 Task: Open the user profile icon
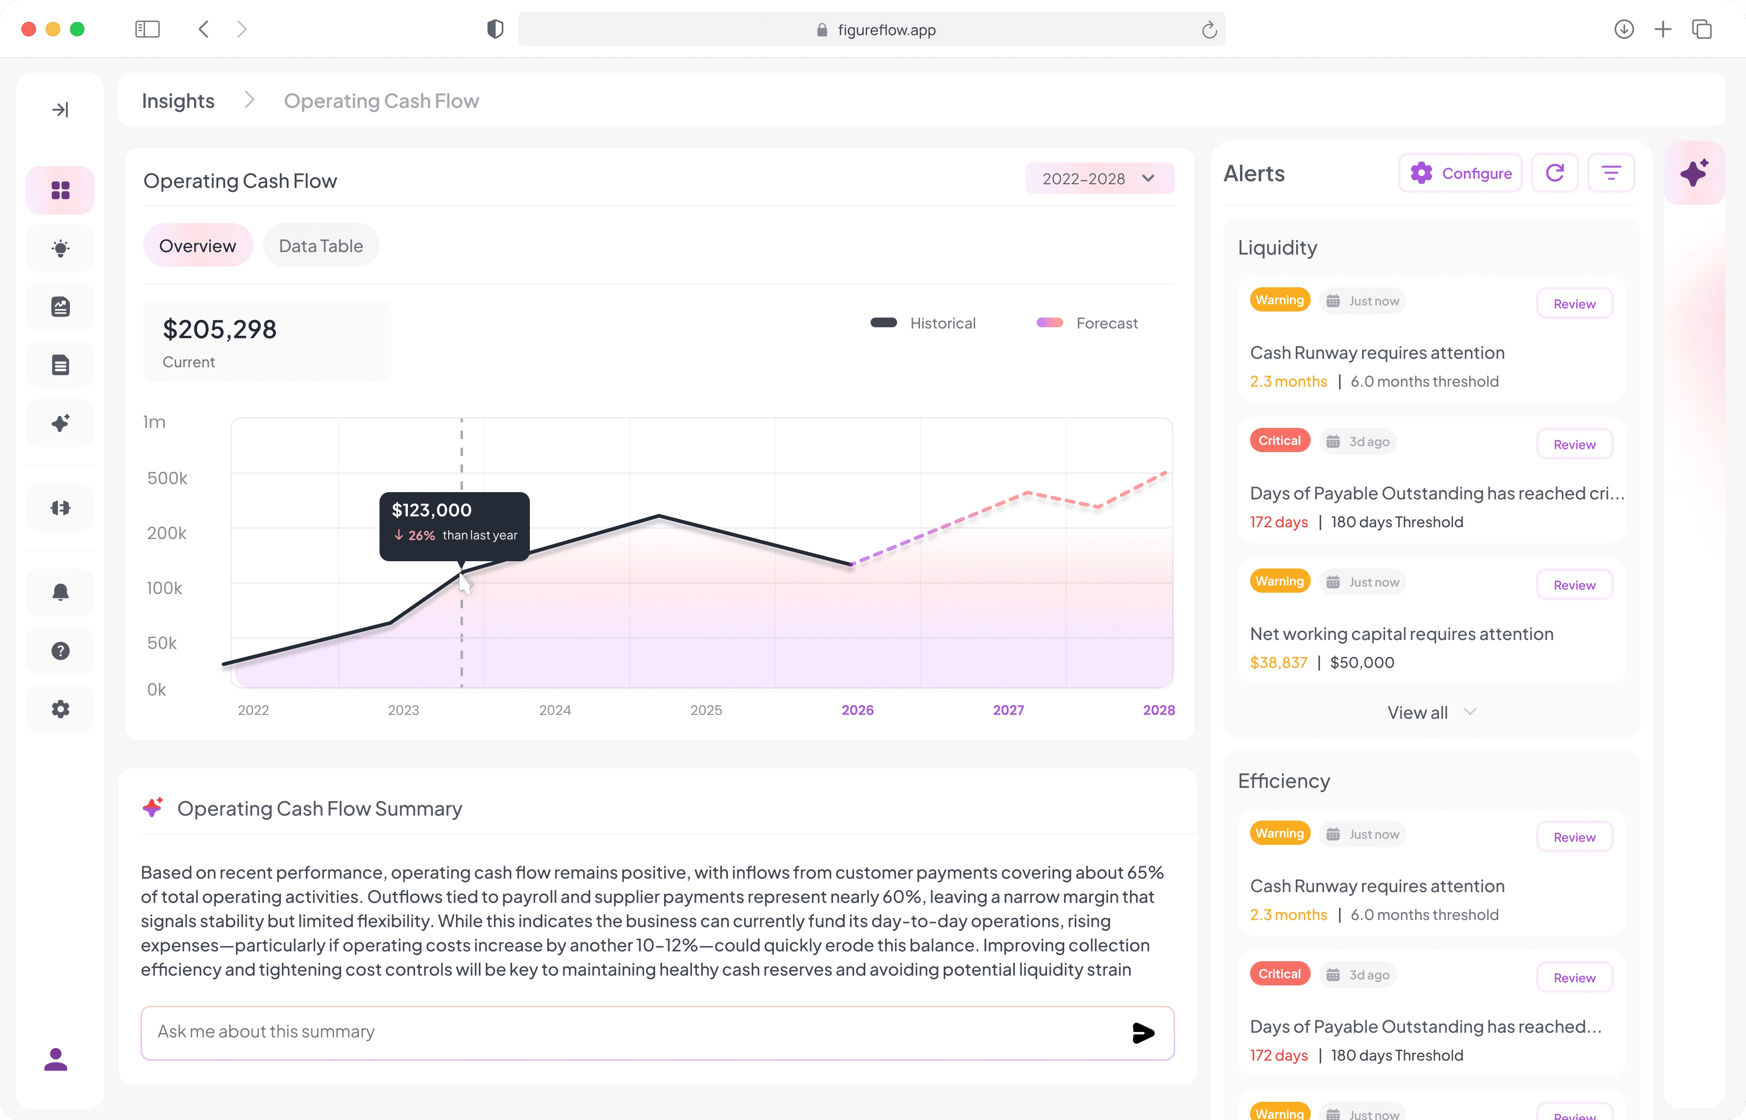(56, 1059)
